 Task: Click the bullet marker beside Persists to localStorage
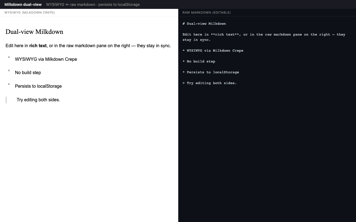tap(9, 84)
